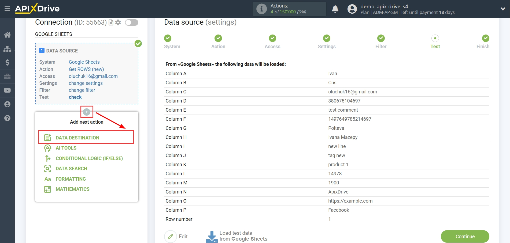The image size is (510, 243).
Task: Go to the Filter step
Action: point(381,38)
